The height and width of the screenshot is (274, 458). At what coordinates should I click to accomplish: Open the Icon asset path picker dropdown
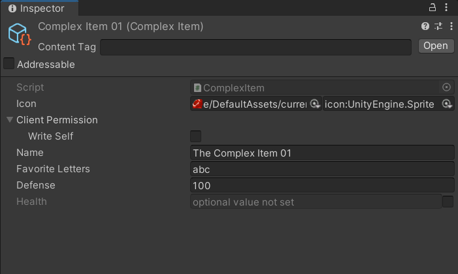(x=314, y=104)
